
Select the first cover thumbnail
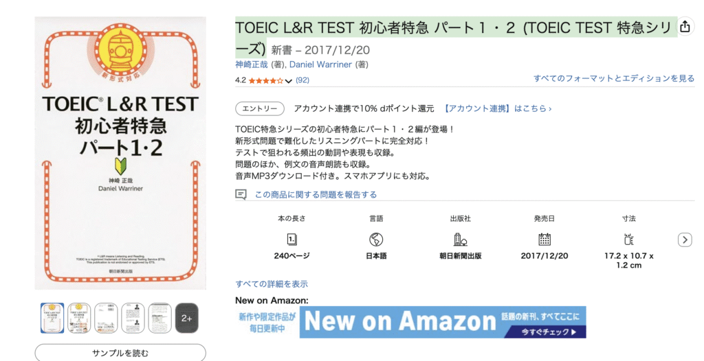[52, 318]
